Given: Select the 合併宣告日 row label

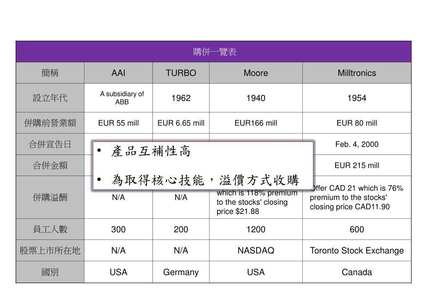Looking at the screenshot, I should pyautogui.click(x=50, y=144).
